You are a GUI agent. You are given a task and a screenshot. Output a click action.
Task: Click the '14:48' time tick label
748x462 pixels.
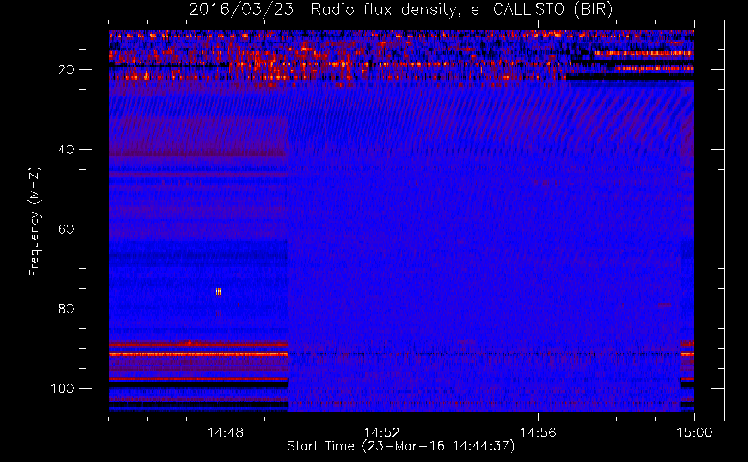(226, 433)
